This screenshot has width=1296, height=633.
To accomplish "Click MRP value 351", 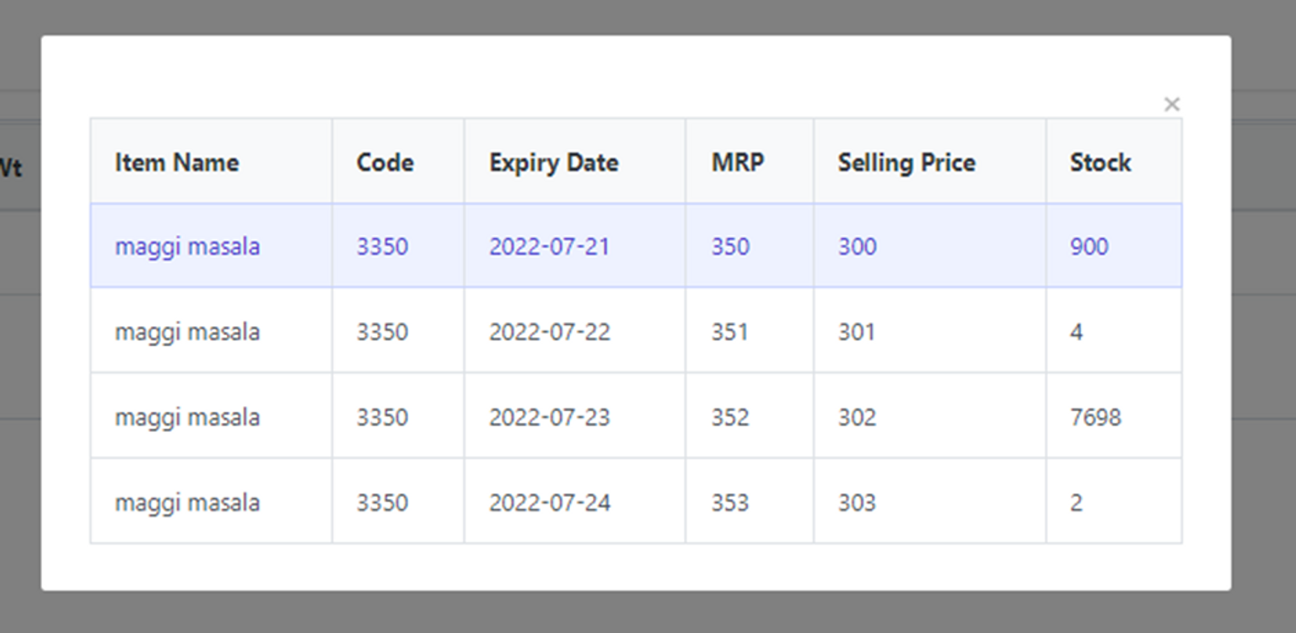I will point(729,332).
